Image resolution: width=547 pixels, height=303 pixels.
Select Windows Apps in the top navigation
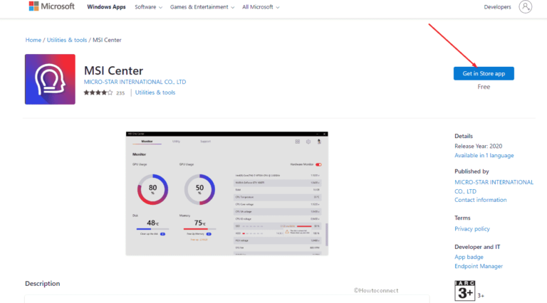107,7
